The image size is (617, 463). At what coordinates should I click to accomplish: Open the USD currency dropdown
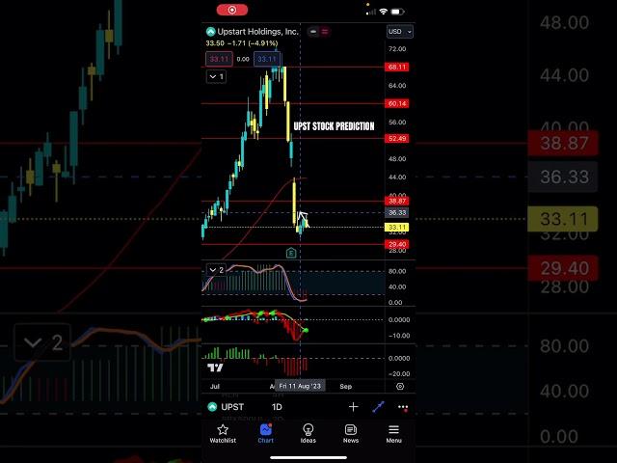400,32
